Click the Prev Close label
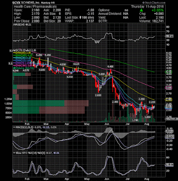178x181 pixels. (22, 21)
